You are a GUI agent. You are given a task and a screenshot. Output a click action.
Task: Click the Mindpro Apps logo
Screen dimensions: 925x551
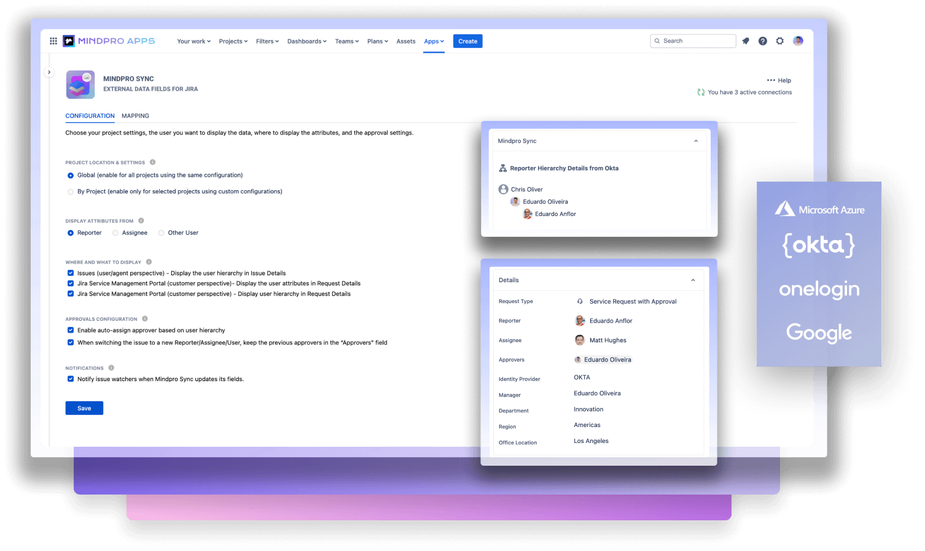[x=109, y=41]
